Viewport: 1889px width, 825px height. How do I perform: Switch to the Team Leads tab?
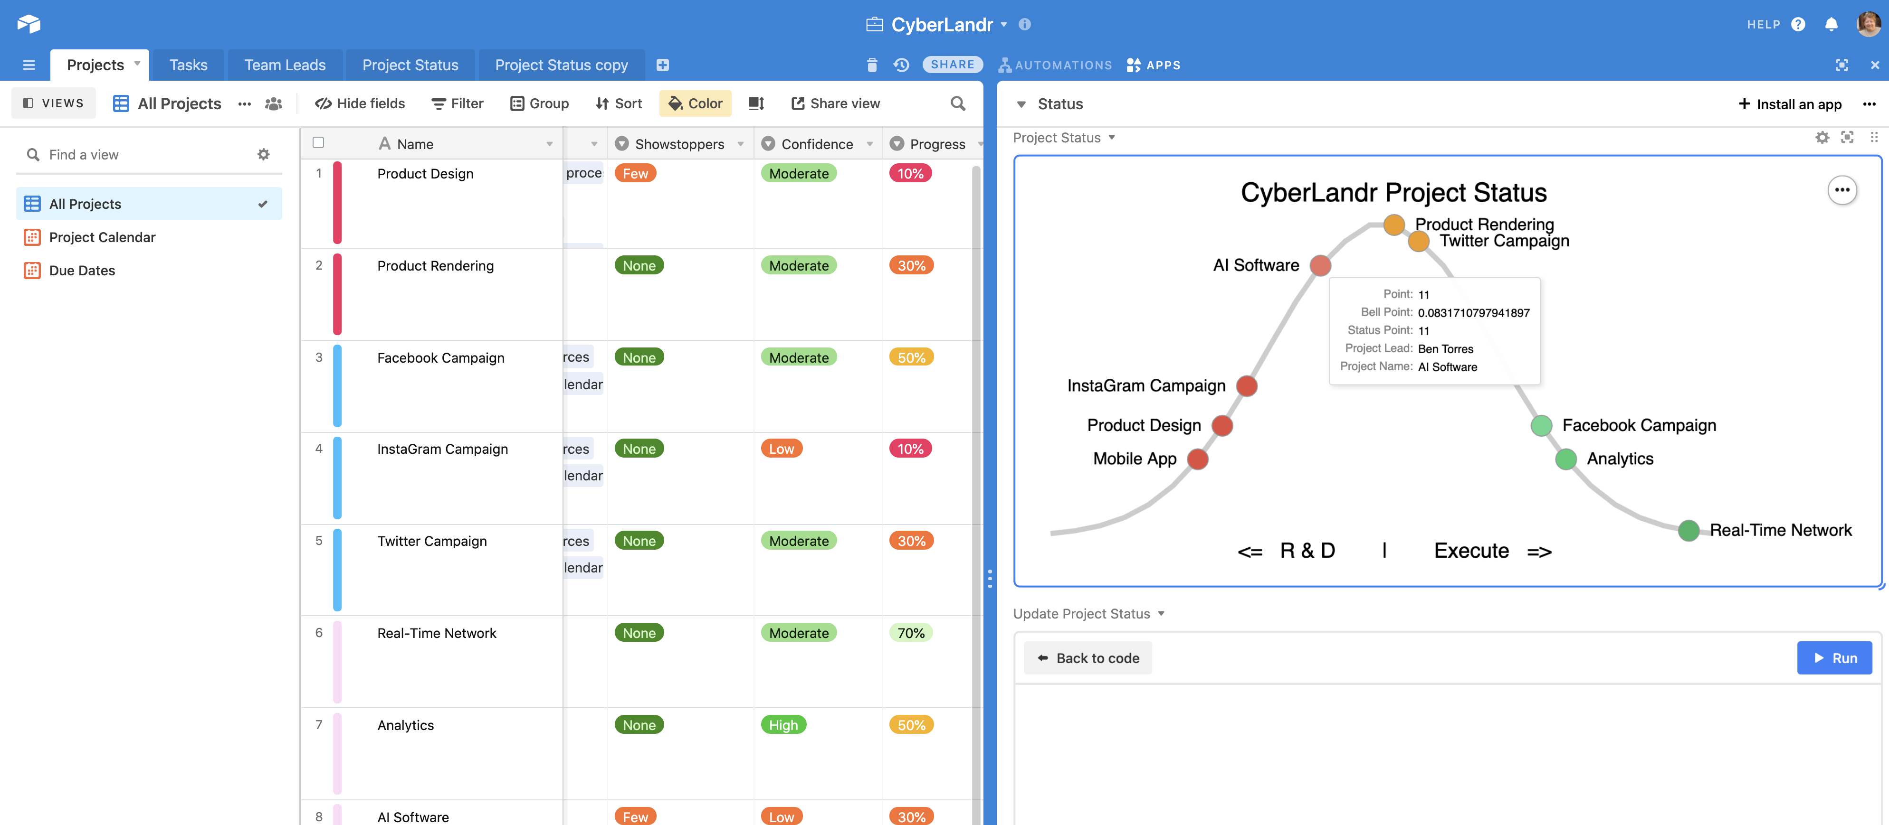point(285,65)
